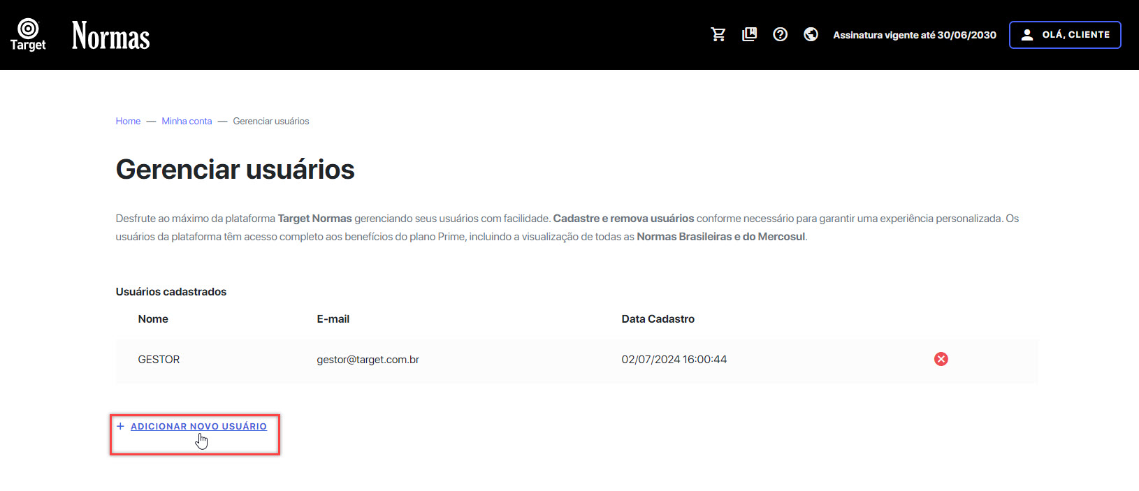Screen dimensions: 1139x491
Task: Click the globe language icon
Action: (811, 34)
